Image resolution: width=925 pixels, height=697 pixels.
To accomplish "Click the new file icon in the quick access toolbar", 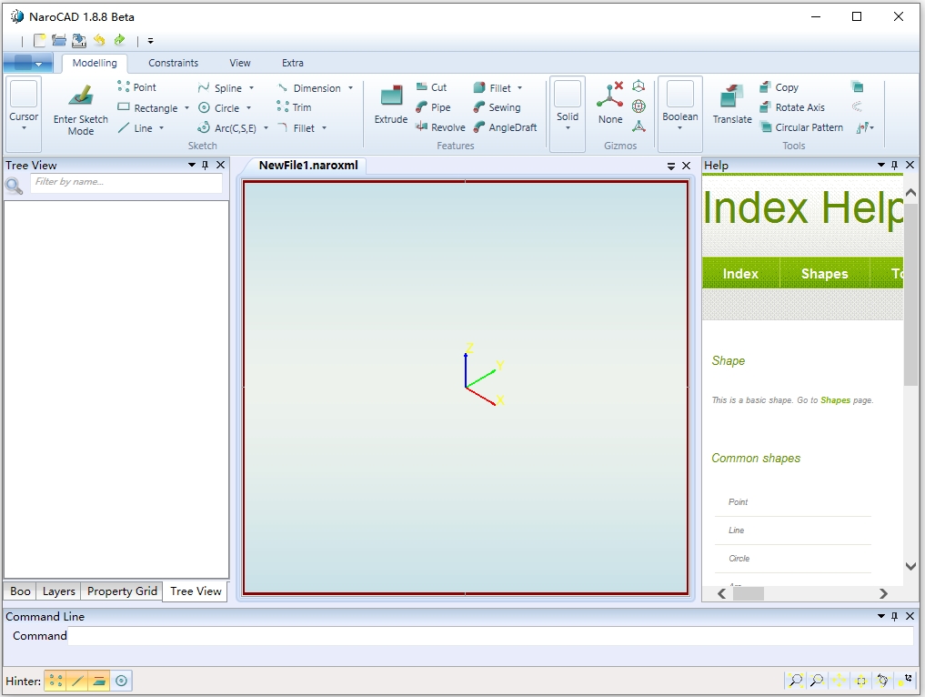I will click(x=39, y=40).
